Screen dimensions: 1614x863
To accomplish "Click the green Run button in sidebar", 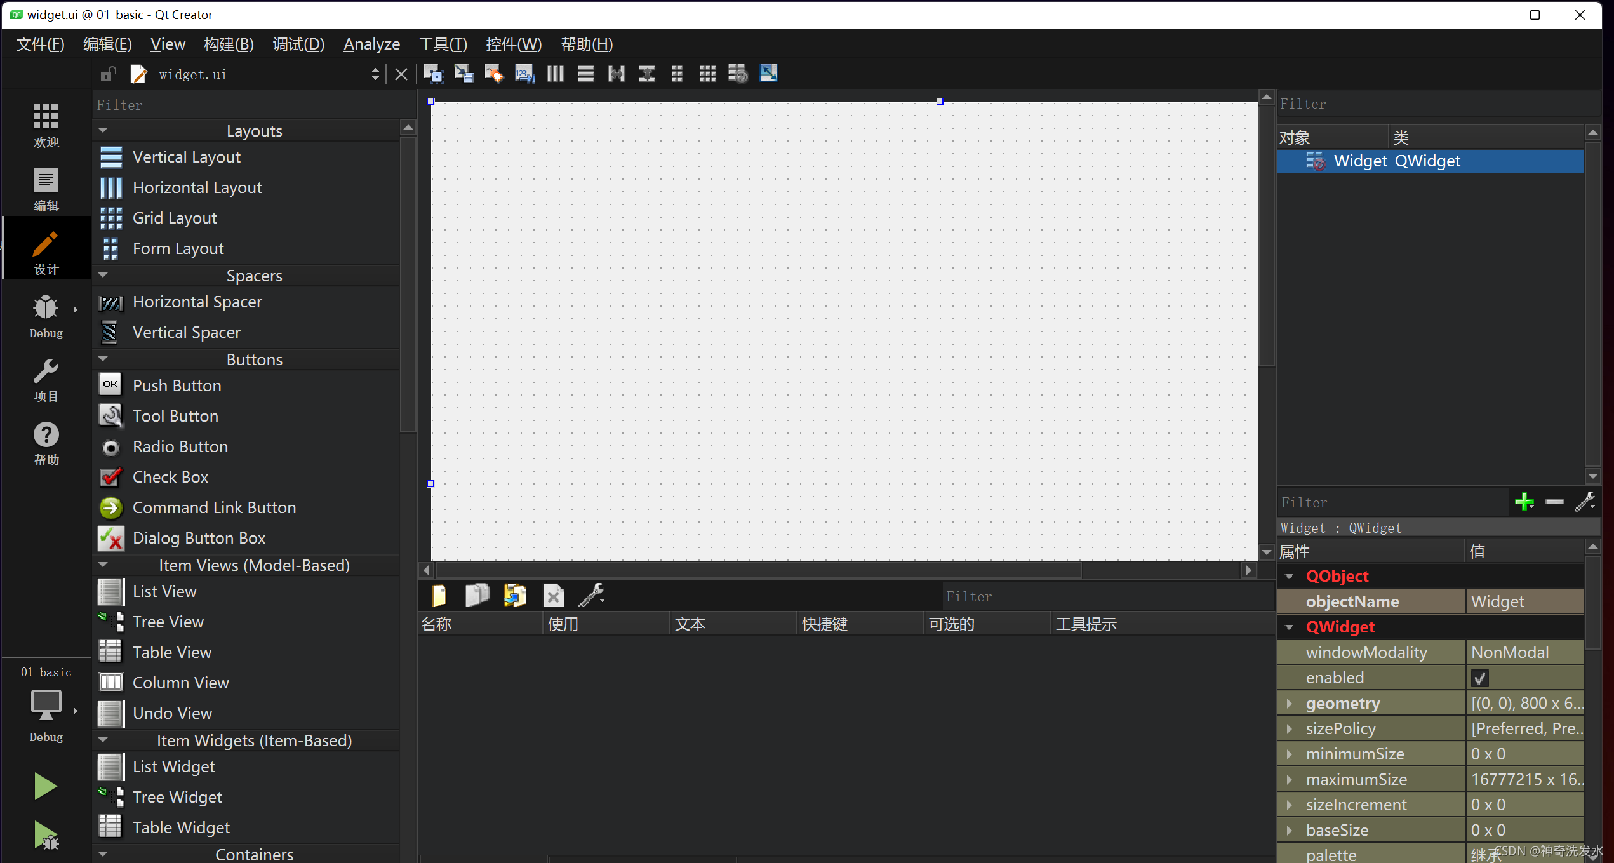I will [x=45, y=786].
